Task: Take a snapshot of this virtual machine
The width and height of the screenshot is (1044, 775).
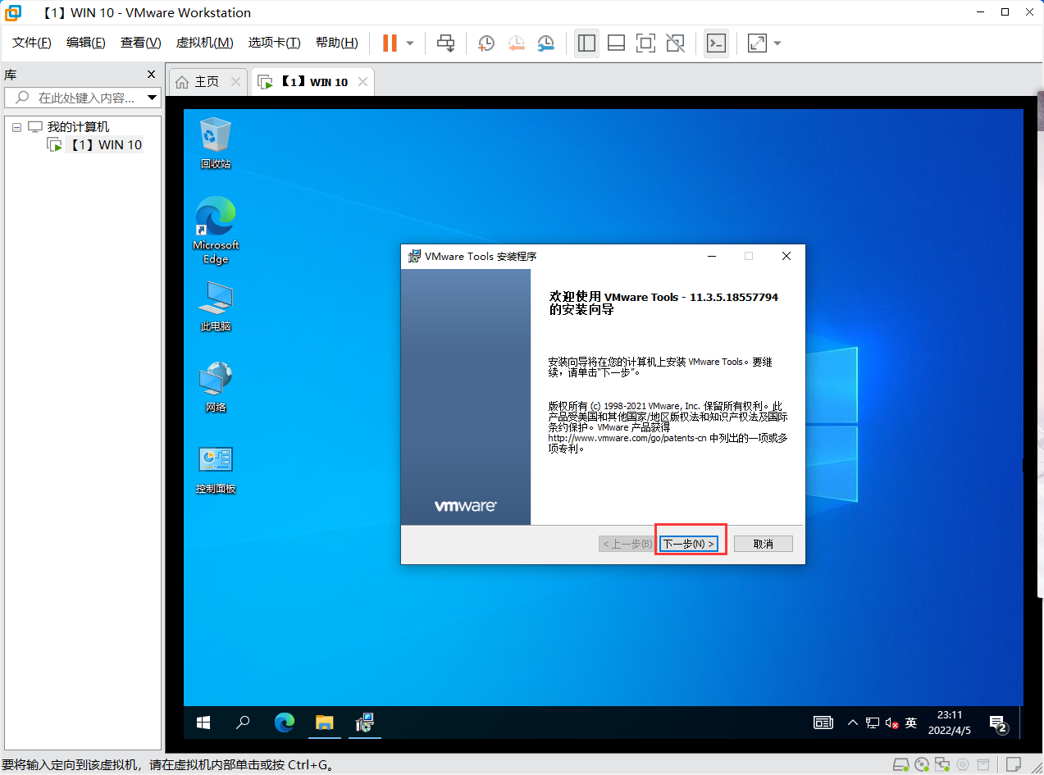Action: [x=486, y=43]
